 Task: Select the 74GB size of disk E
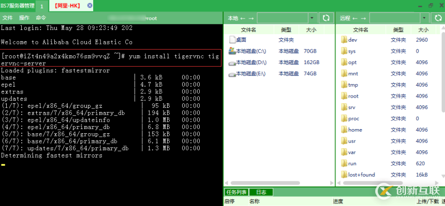310,74
